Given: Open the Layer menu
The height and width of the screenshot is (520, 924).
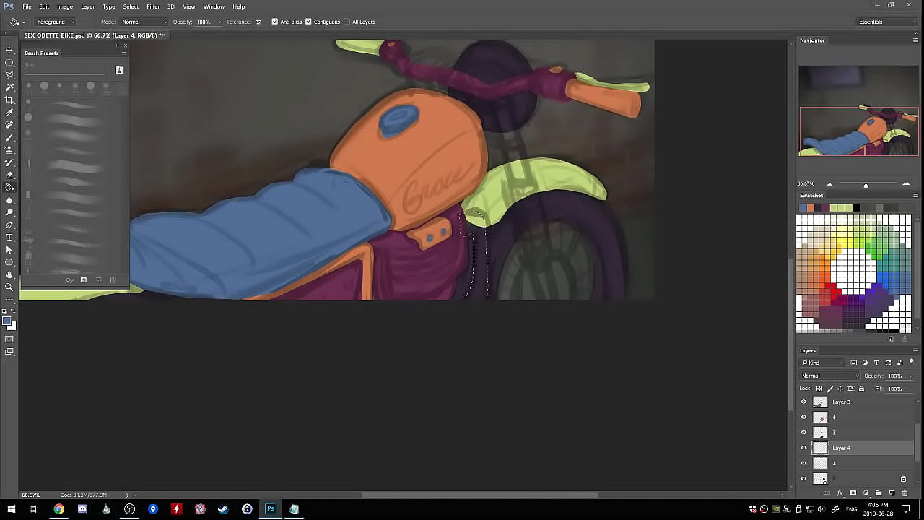Looking at the screenshot, I should tap(87, 6).
